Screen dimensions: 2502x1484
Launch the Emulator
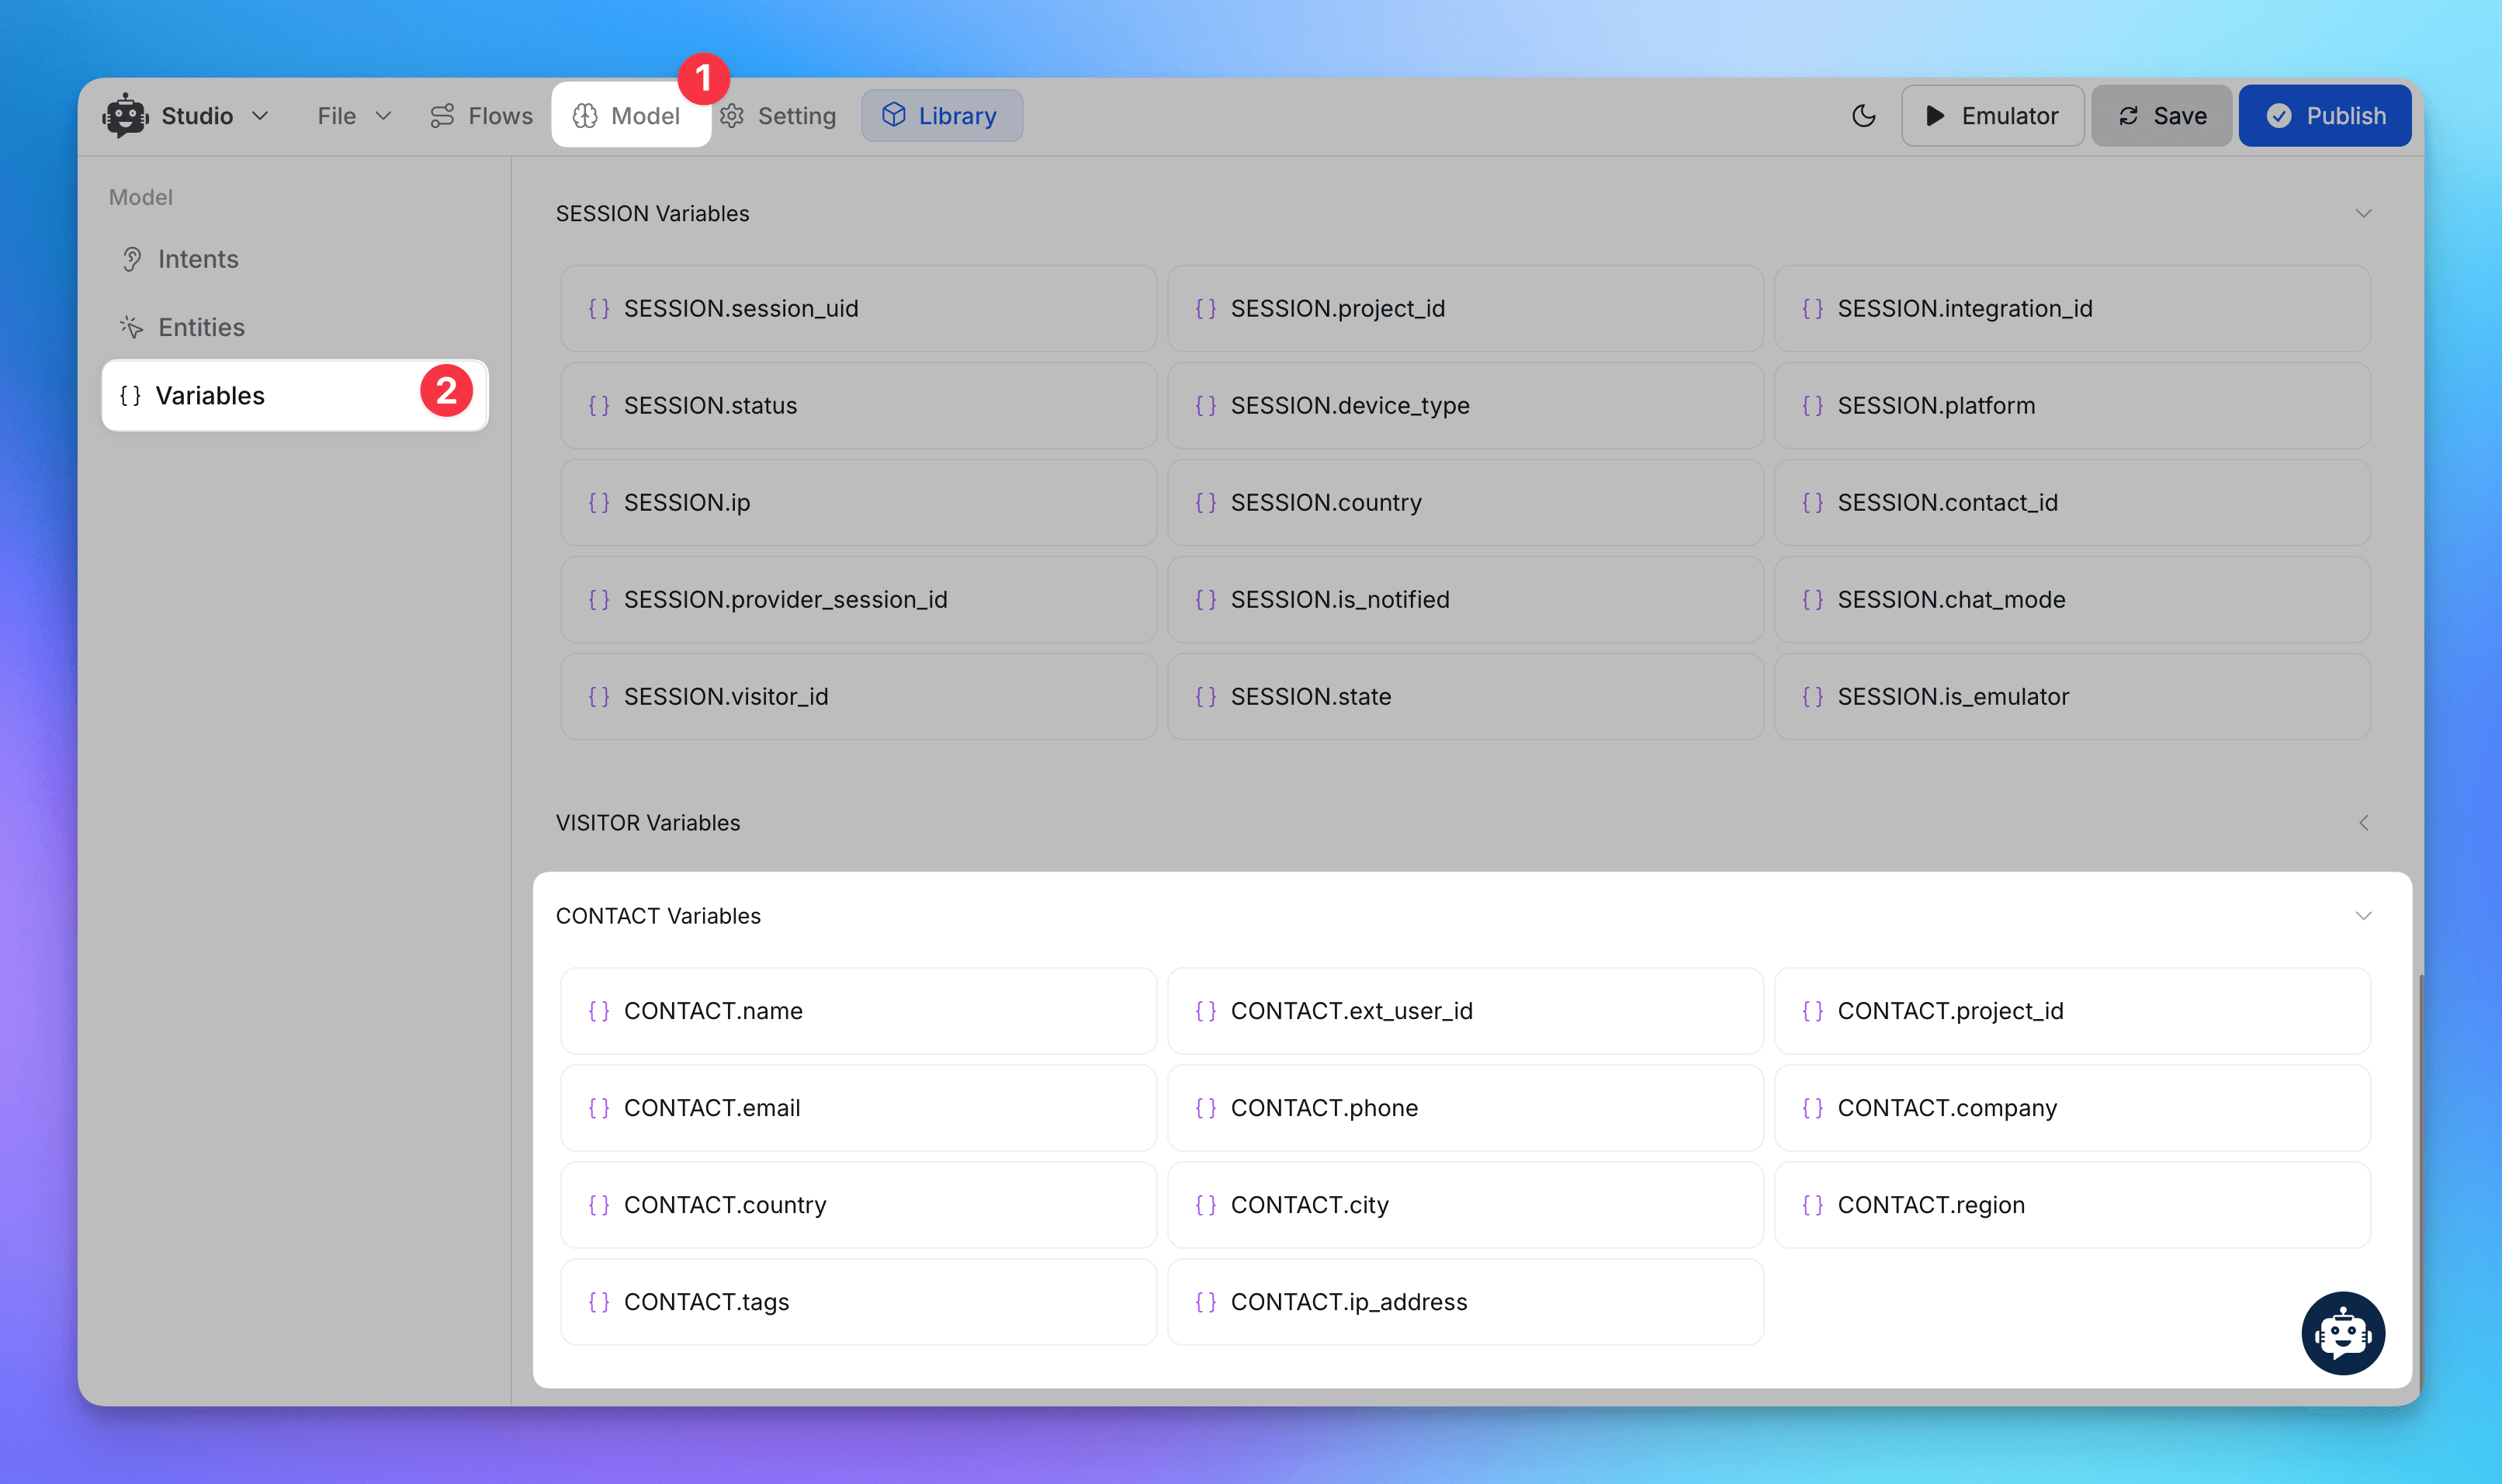click(x=1991, y=116)
